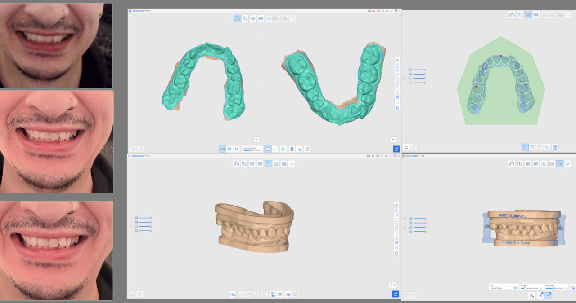Show upper arch only in top-left window
Image resolution: width=576 pixels, height=303 pixels.
coord(229,149)
